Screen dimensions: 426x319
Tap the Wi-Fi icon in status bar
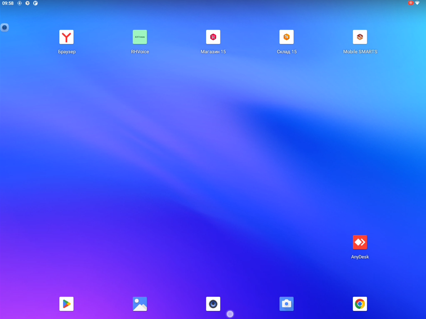[x=417, y=3]
